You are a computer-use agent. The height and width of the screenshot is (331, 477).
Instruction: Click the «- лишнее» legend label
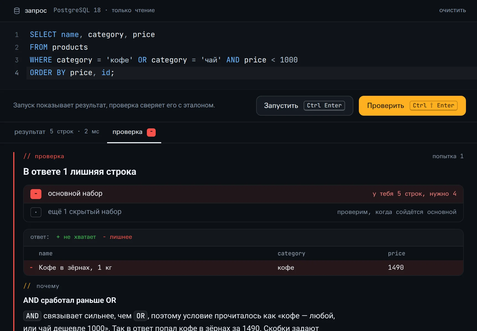coord(117,237)
